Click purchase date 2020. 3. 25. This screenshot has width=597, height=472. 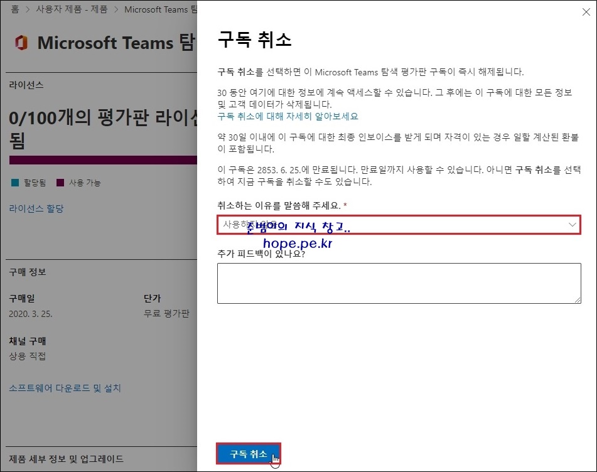(31, 314)
